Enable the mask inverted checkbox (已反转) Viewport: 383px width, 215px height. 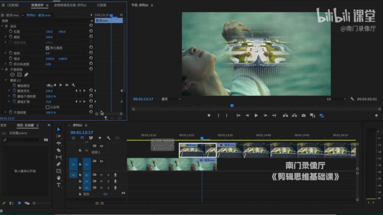48,107
